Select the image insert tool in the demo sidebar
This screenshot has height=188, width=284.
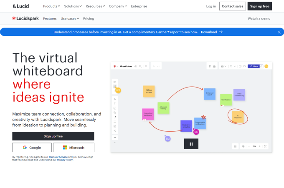(115, 126)
